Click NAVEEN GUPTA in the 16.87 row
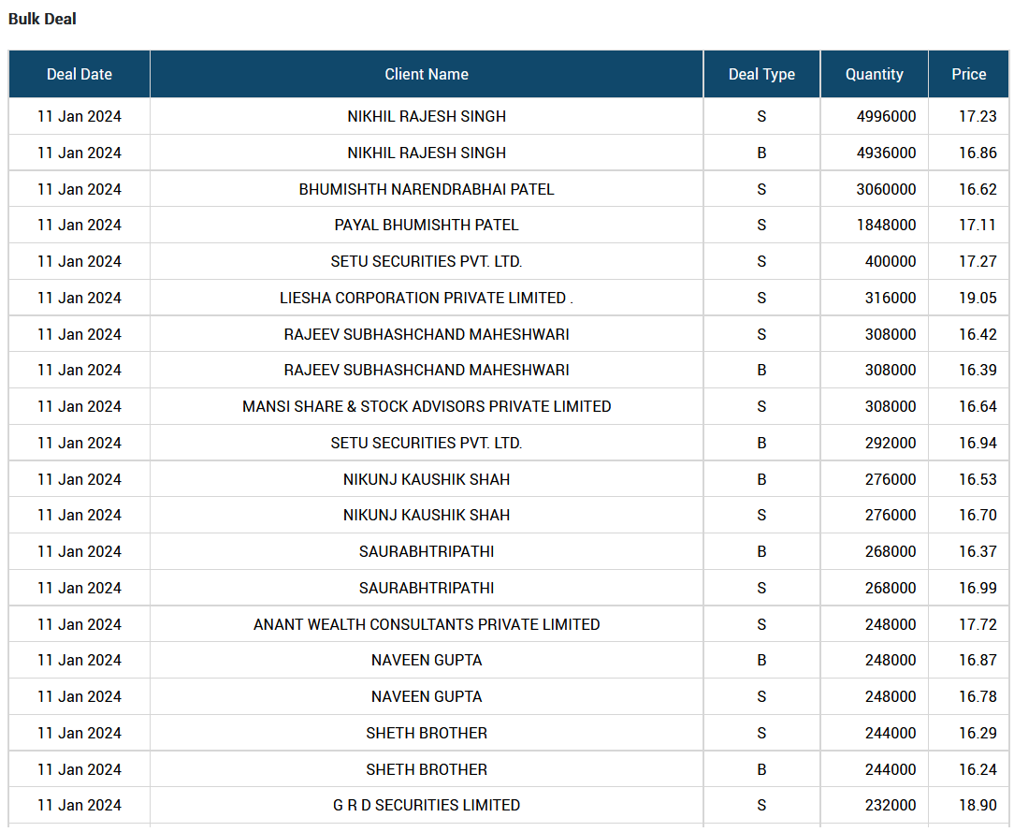1014x832 pixels. pos(427,660)
